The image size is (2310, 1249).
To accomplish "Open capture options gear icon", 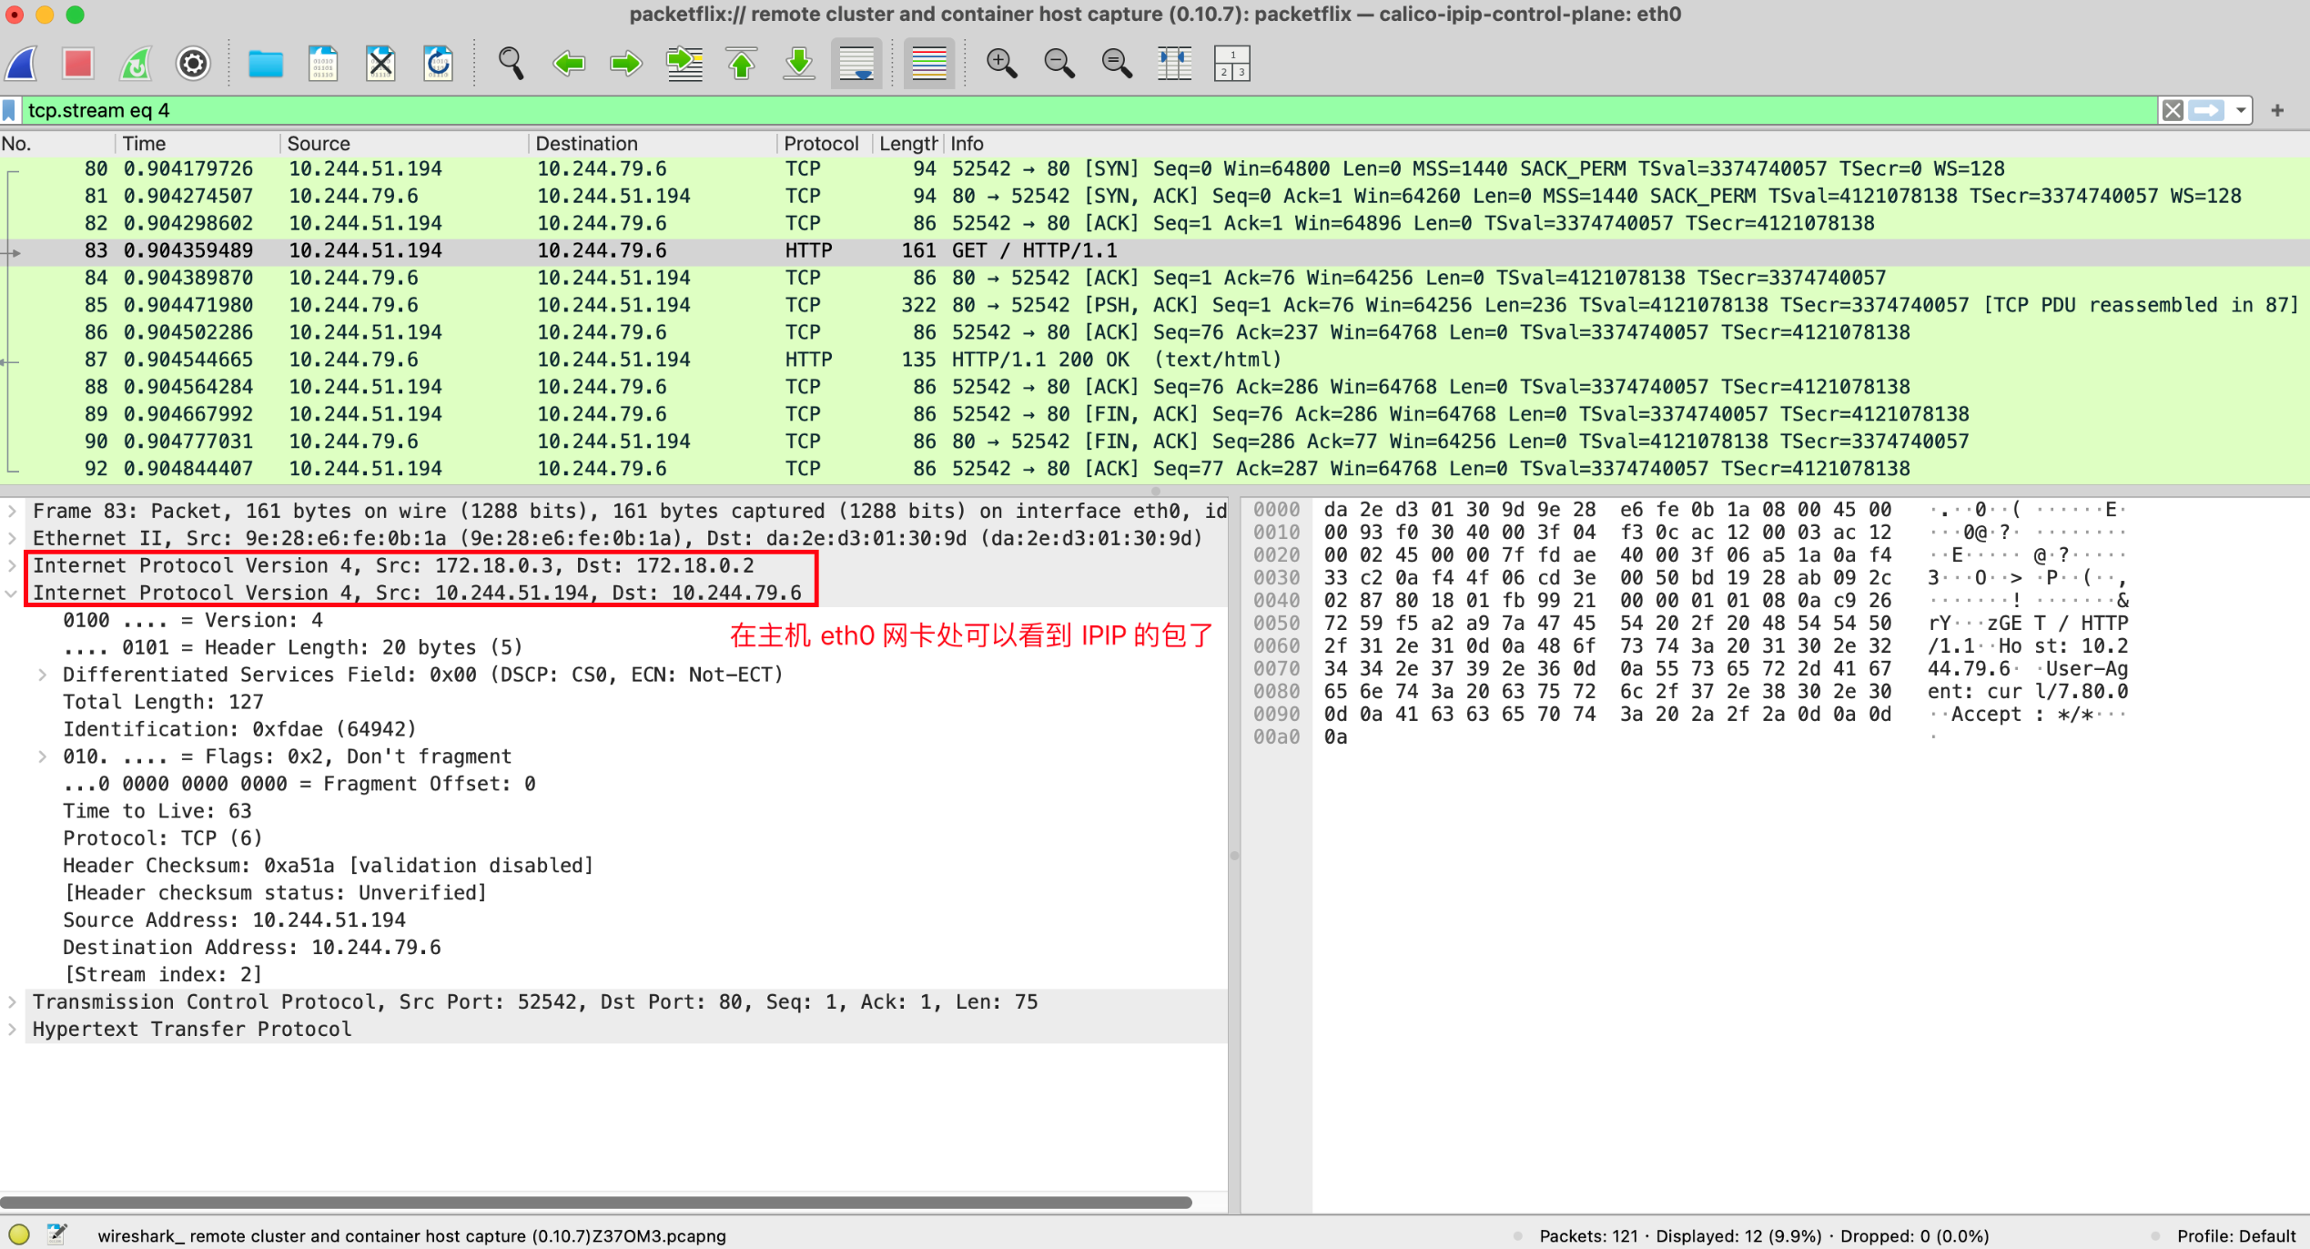I will pyautogui.click(x=193, y=64).
